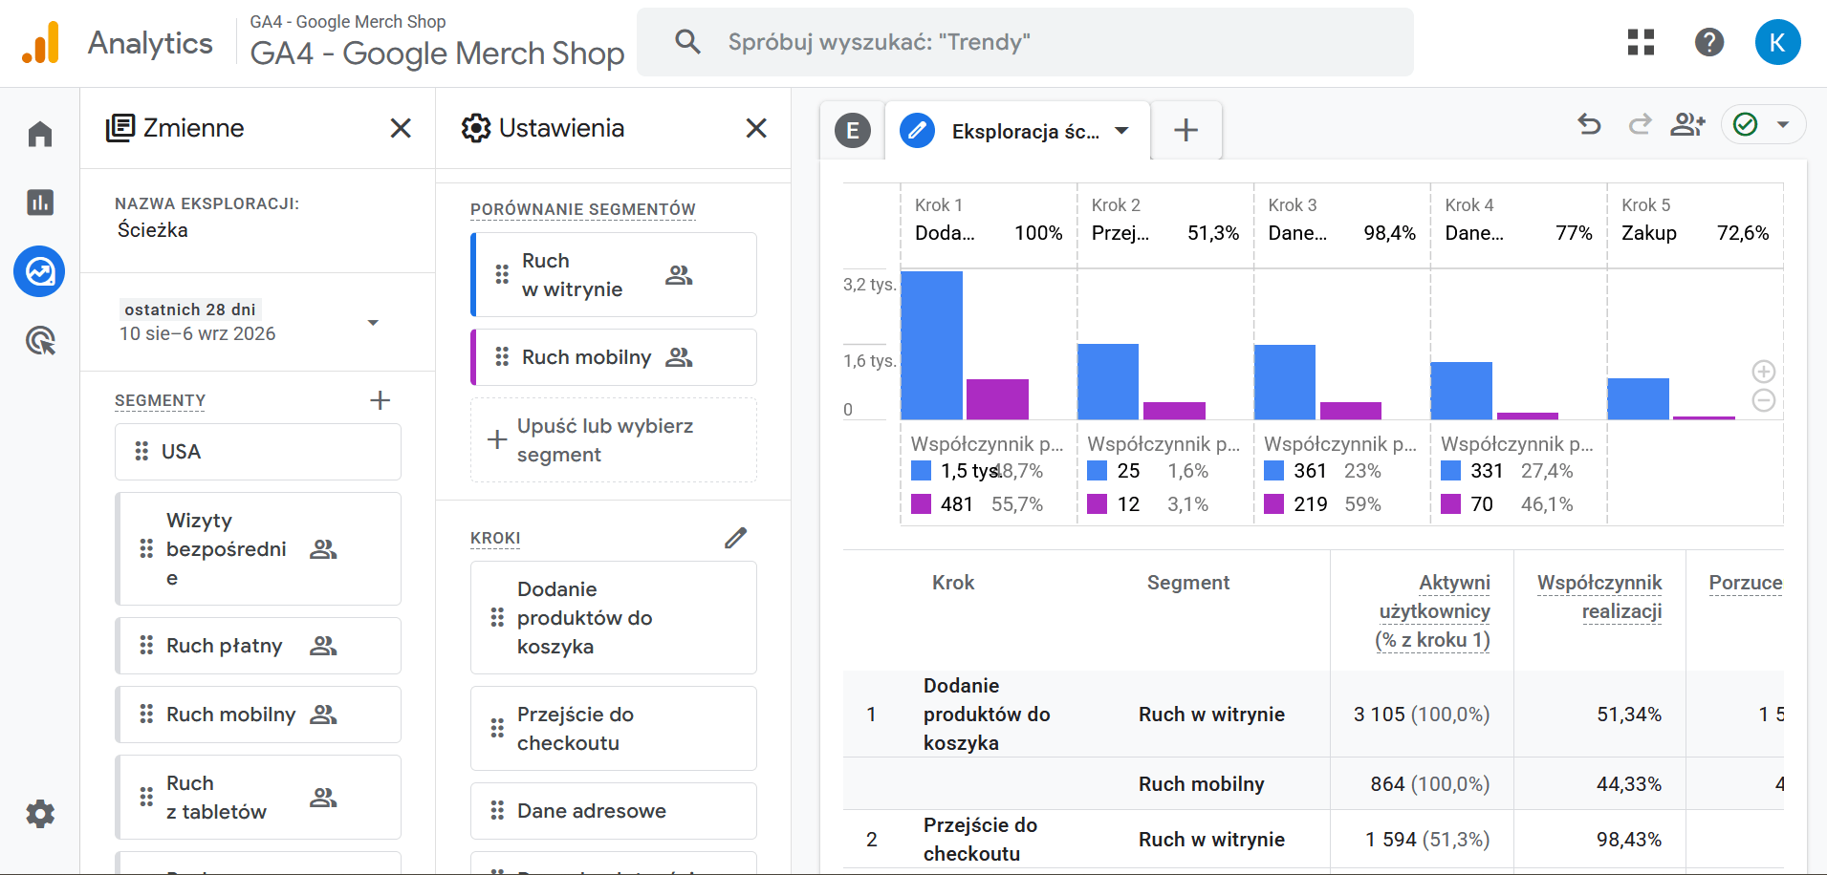The height and width of the screenshot is (875, 1827).
Task: Share exploration with add-users icon
Action: (x=1688, y=124)
